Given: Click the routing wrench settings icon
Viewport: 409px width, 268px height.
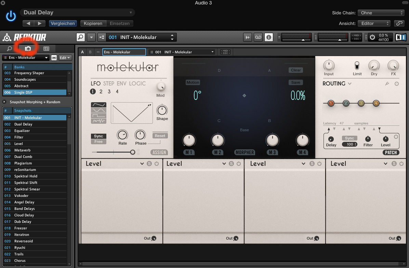Looking at the screenshot, I should tap(387, 84).
